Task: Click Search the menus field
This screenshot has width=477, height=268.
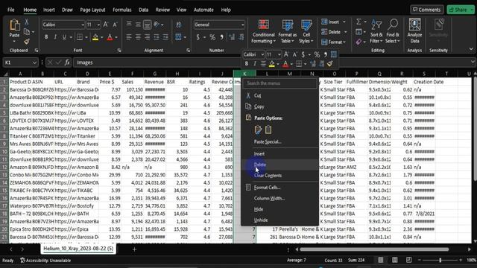Action: tap(280, 83)
